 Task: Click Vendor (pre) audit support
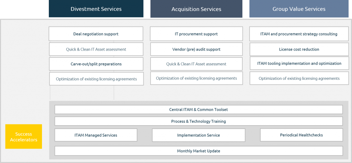click(196, 49)
